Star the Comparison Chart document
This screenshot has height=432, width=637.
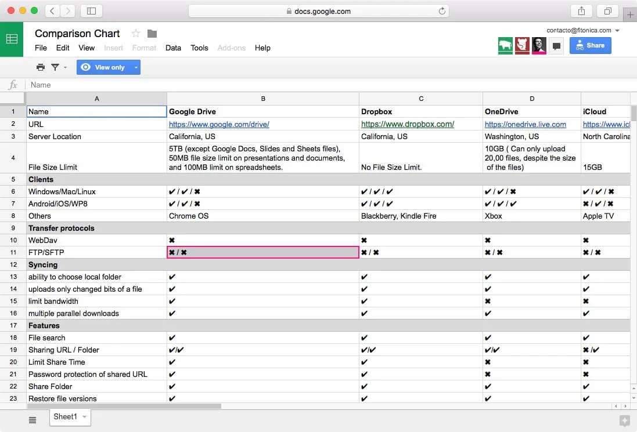click(x=136, y=34)
